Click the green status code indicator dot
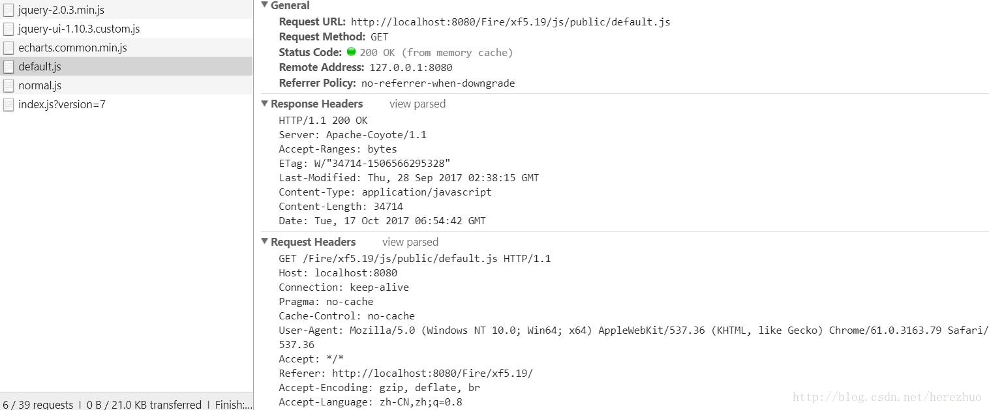 [351, 51]
